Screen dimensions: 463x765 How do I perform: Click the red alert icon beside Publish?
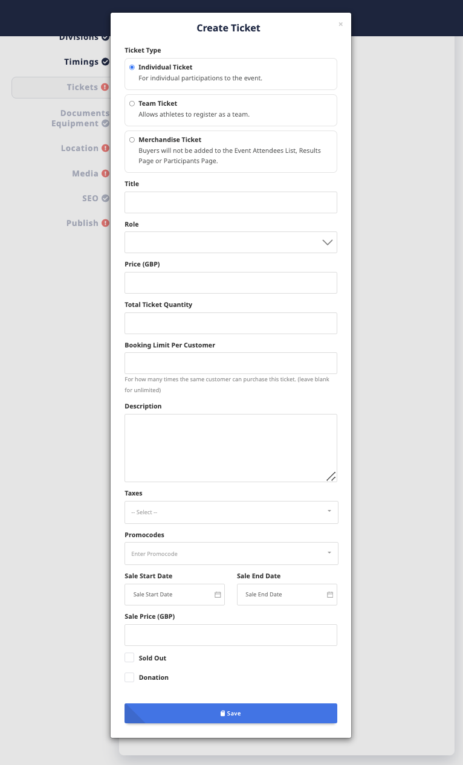[105, 223]
